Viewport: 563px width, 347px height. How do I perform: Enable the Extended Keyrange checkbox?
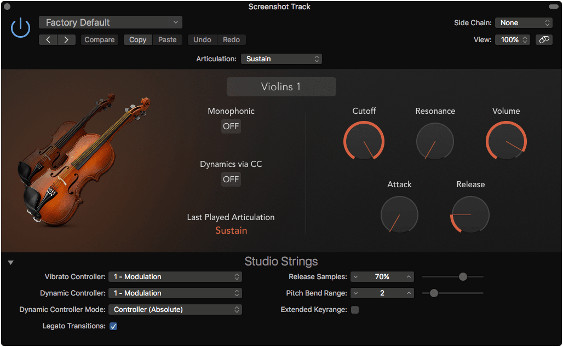pyautogui.click(x=355, y=309)
